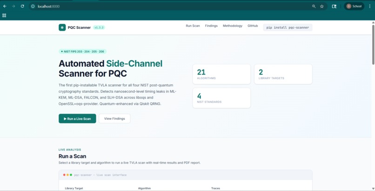The height and width of the screenshot is (191, 375).
Task: Open the zoom magnifier icon in address bar
Action: pos(314,7)
